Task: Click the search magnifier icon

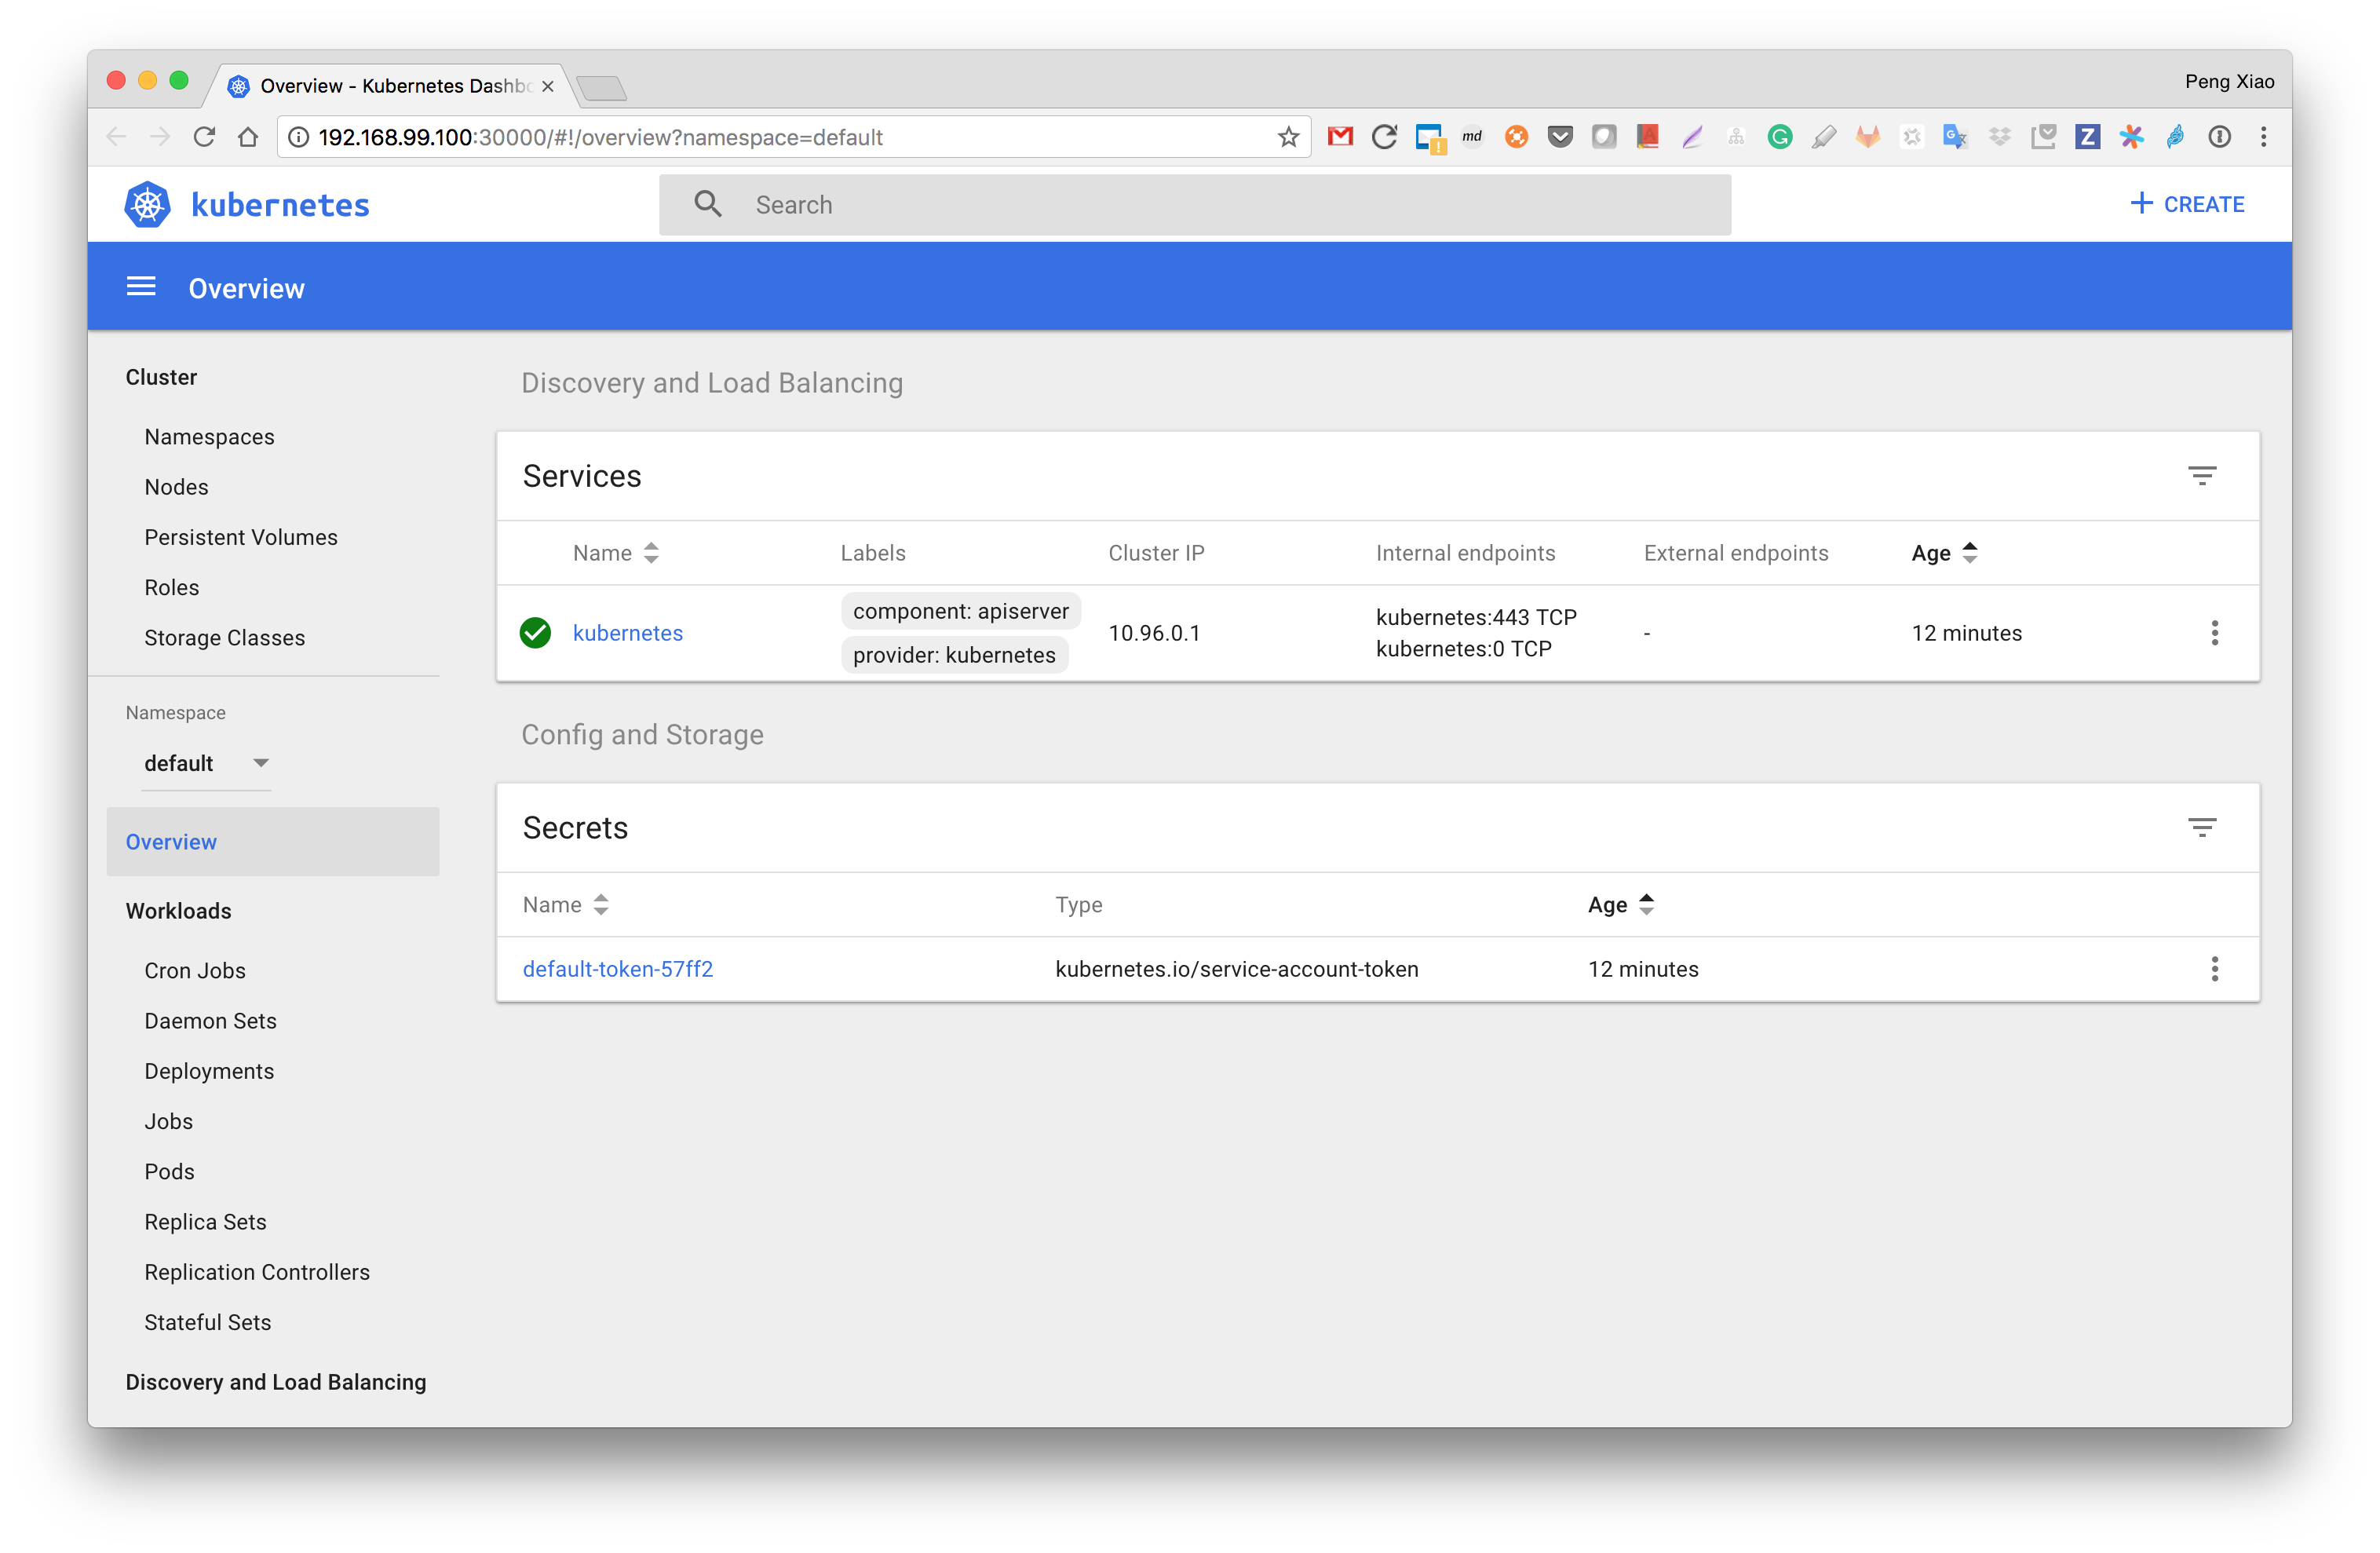Action: click(708, 204)
